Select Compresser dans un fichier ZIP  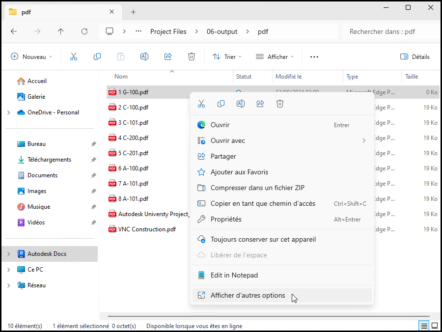[282, 188]
